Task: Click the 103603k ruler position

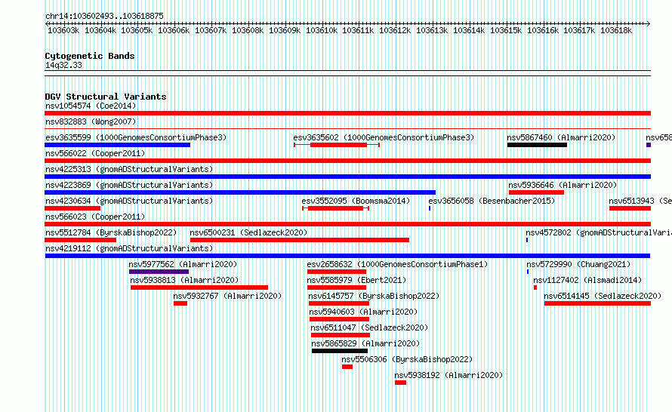Action: (x=63, y=30)
